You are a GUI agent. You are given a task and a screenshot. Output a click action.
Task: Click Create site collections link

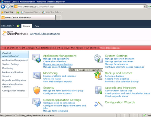[55, 61]
